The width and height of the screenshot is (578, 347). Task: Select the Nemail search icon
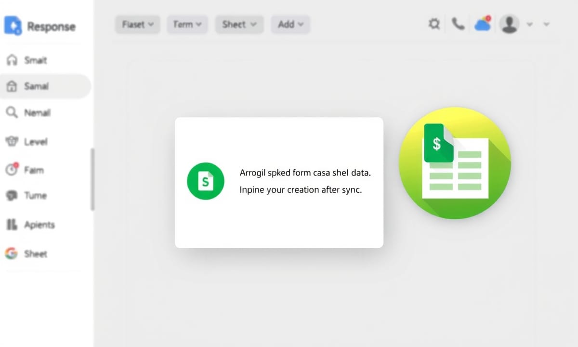pyautogui.click(x=12, y=113)
